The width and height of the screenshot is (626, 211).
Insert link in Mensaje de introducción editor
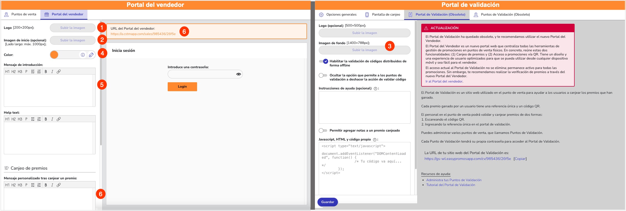click(x=59, y=72)
